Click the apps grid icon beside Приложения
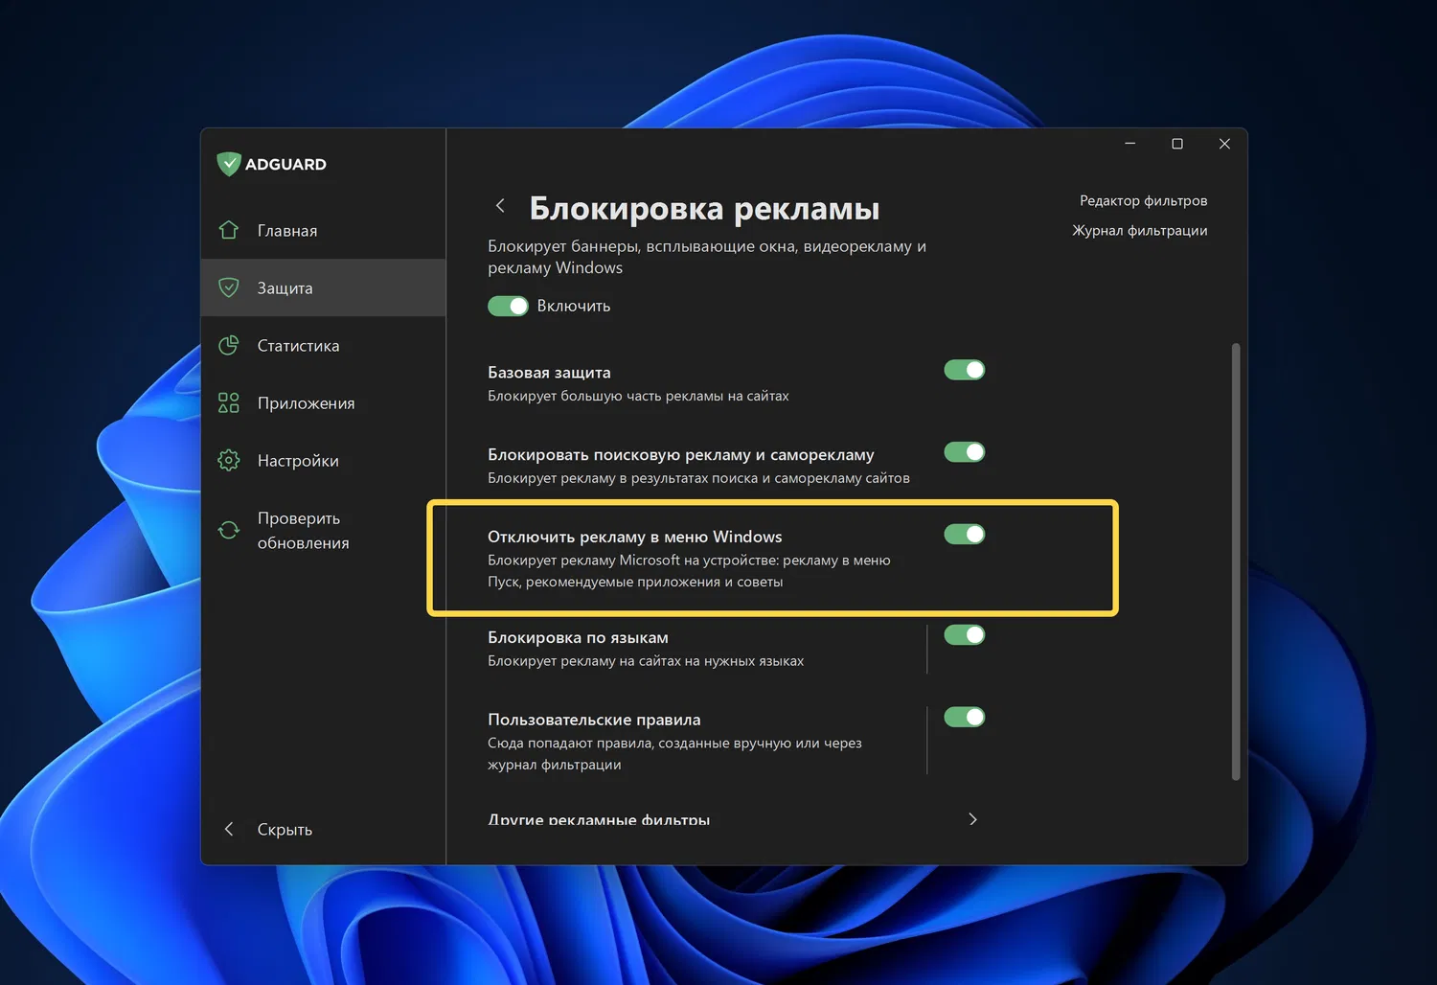 tap(228, 402)
